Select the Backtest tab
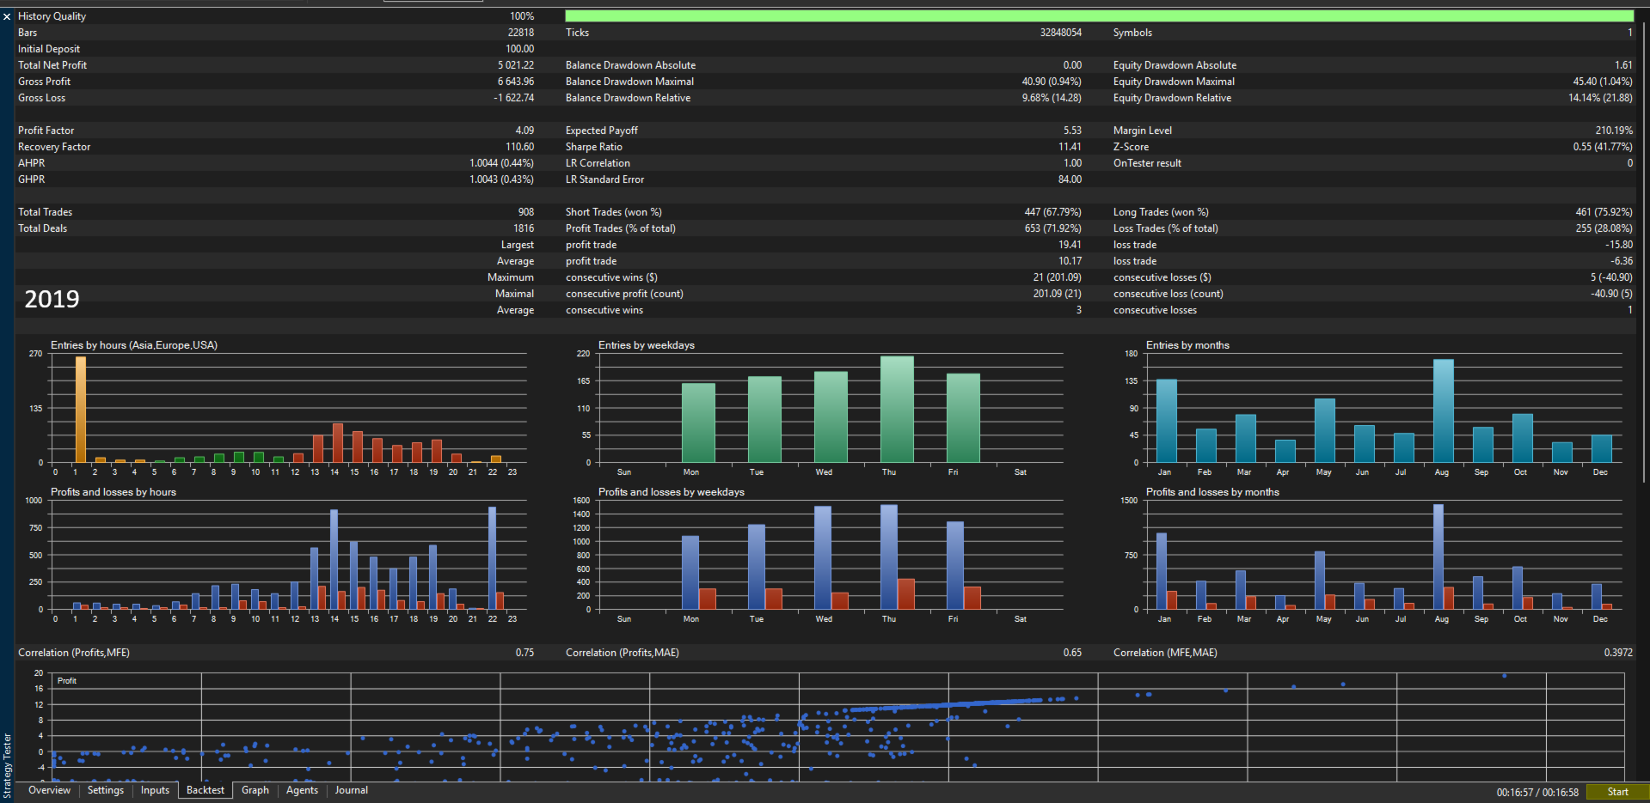Screen dimensions: 1650x803 point(205,790)
